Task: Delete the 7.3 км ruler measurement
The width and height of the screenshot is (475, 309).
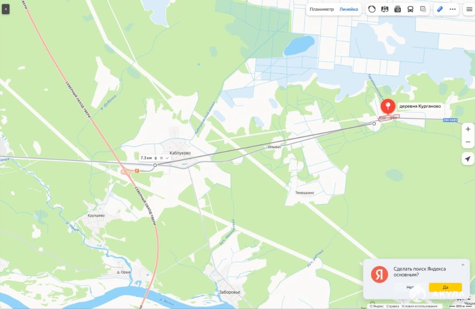Action: click(x=156, y=158)
